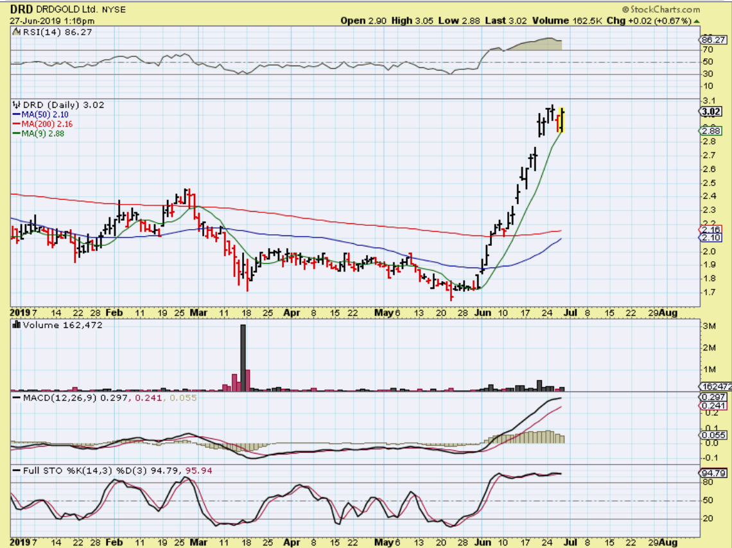Click the Jun label on the price date axis
The image size is (732, 548).
481,313
